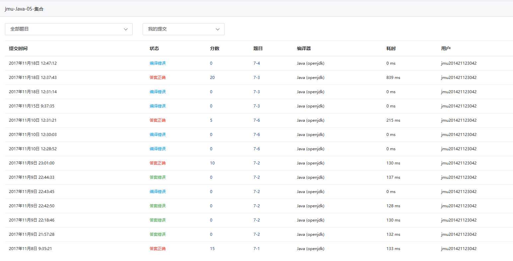Open 编译错误 status for 12:31:14 submission
Image resolution: width=513 pixels, height=261 pixels.
tap(158, 92)
